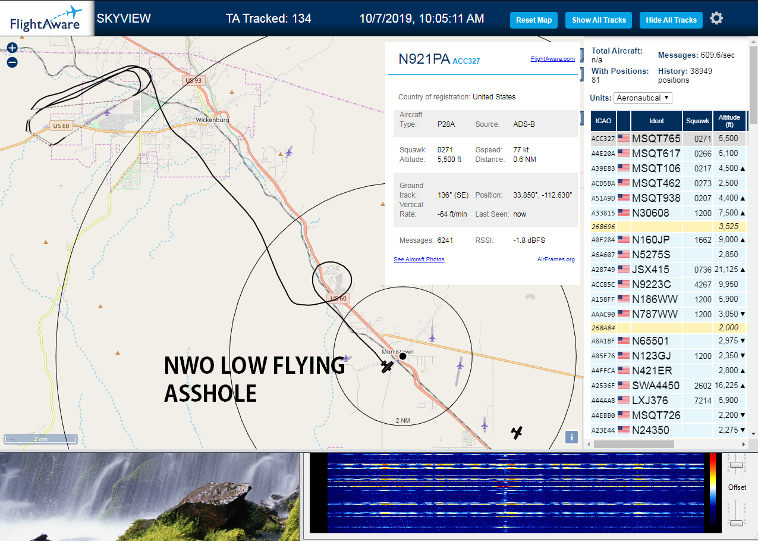
Task: Select the purple aircraft north of Morristown
Action: point(432,337)
